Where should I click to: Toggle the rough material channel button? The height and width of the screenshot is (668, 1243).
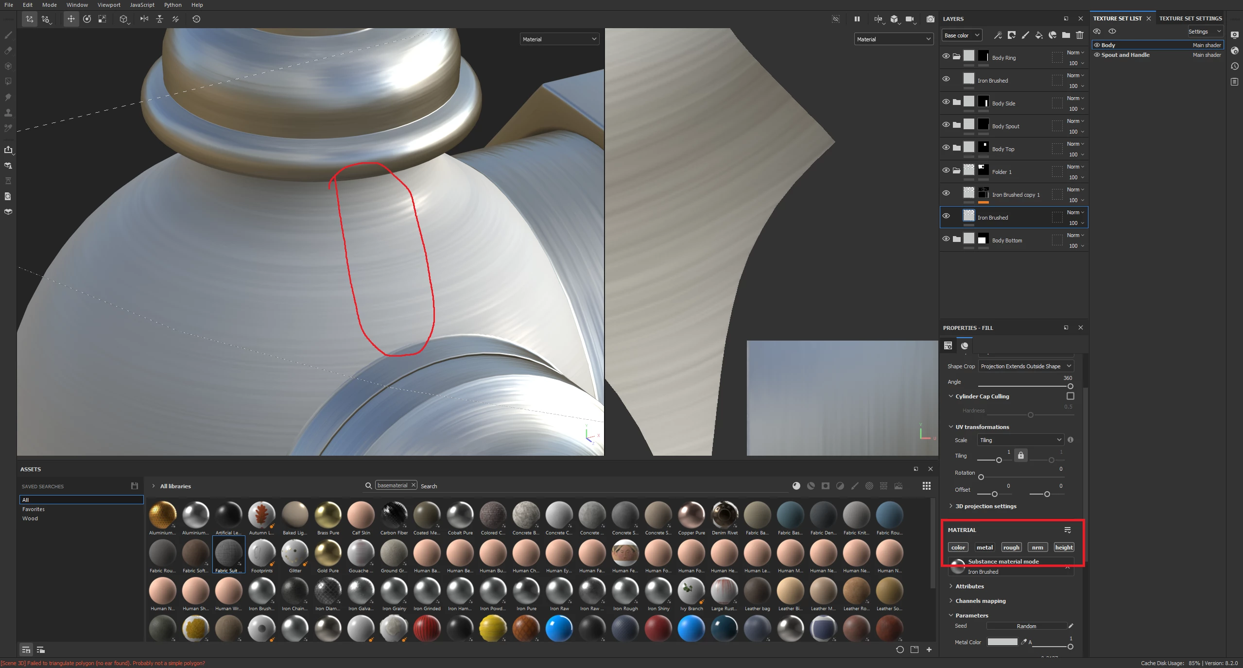click(1011, 547)
